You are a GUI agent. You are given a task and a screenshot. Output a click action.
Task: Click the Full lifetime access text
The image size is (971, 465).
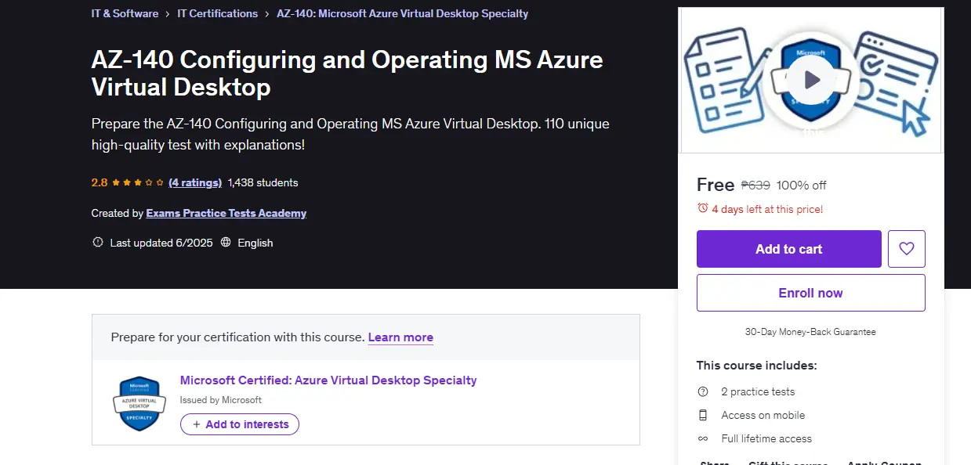click(766, 438)
